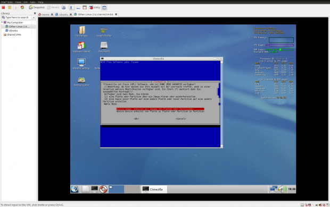Image resolution: width=330 pixels, height=207 pixels.
Task: Open the snapshot manager icon
Action: tap(63, 7)
